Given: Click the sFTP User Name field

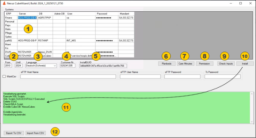Looking at the screenshot, I should [x=140, y=77].
